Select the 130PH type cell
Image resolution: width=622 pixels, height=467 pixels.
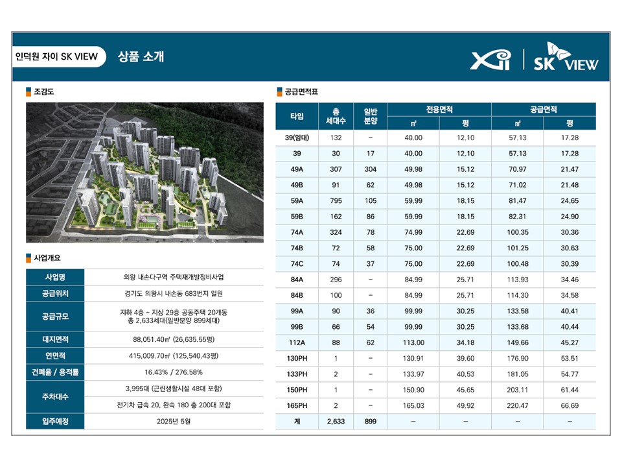(297, 358)
